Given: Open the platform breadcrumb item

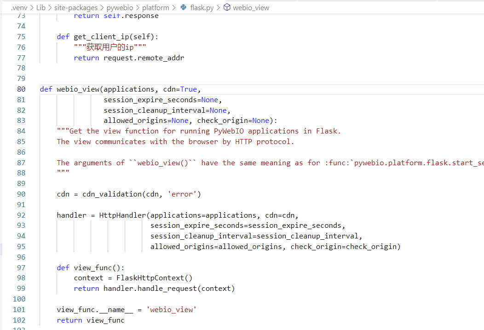Looking at the screenshot, I should click(156, 7).
